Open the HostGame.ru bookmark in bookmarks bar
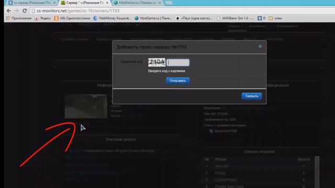This screenshot has width=335, height=188. (153, 18)
